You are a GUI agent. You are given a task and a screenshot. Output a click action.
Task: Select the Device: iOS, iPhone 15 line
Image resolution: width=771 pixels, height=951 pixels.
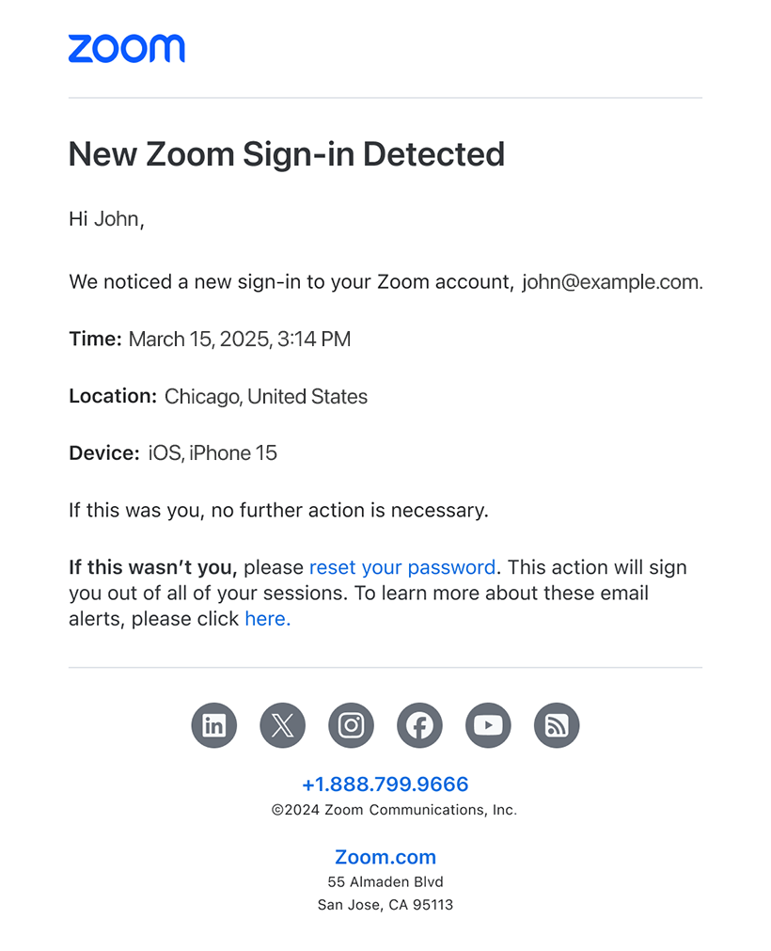pyautogui.click(x=173, y=453)
